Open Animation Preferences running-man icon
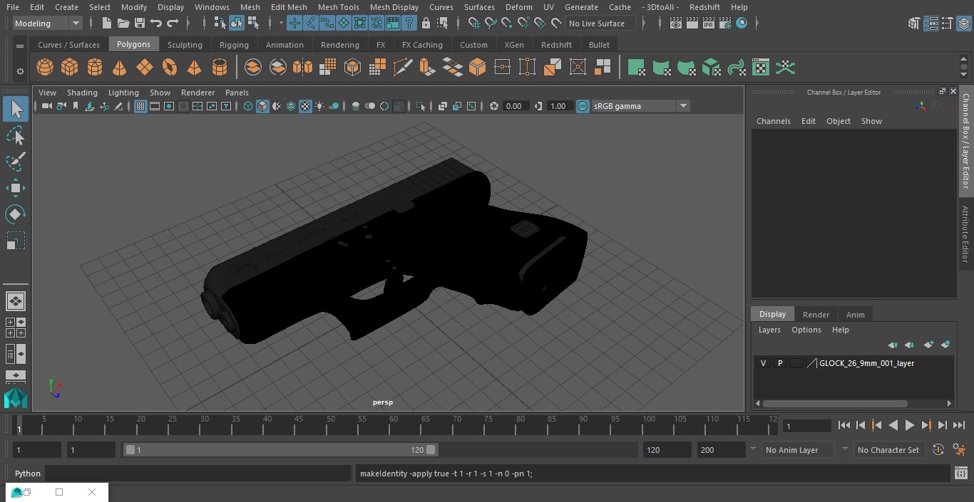This screenshot has width=974, height=502. (960, 450)
